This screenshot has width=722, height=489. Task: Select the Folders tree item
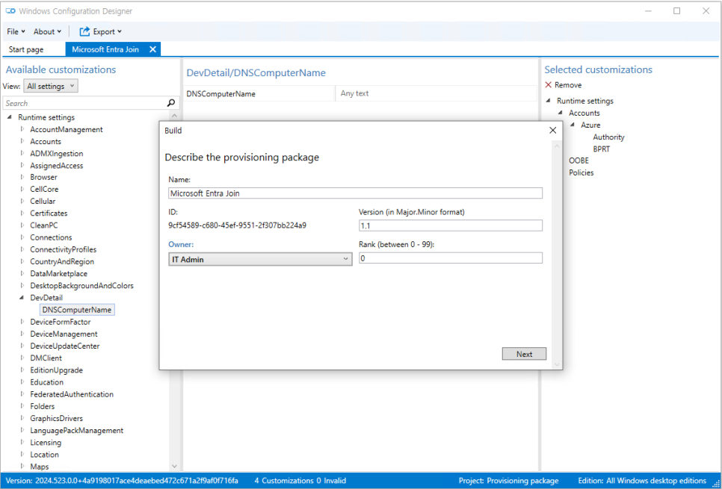click(43, 406)
